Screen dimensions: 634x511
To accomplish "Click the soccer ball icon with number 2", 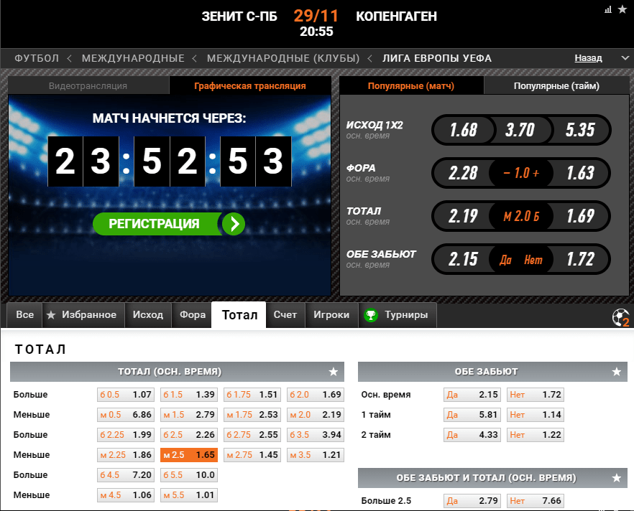I will click(x=621, y=317).
